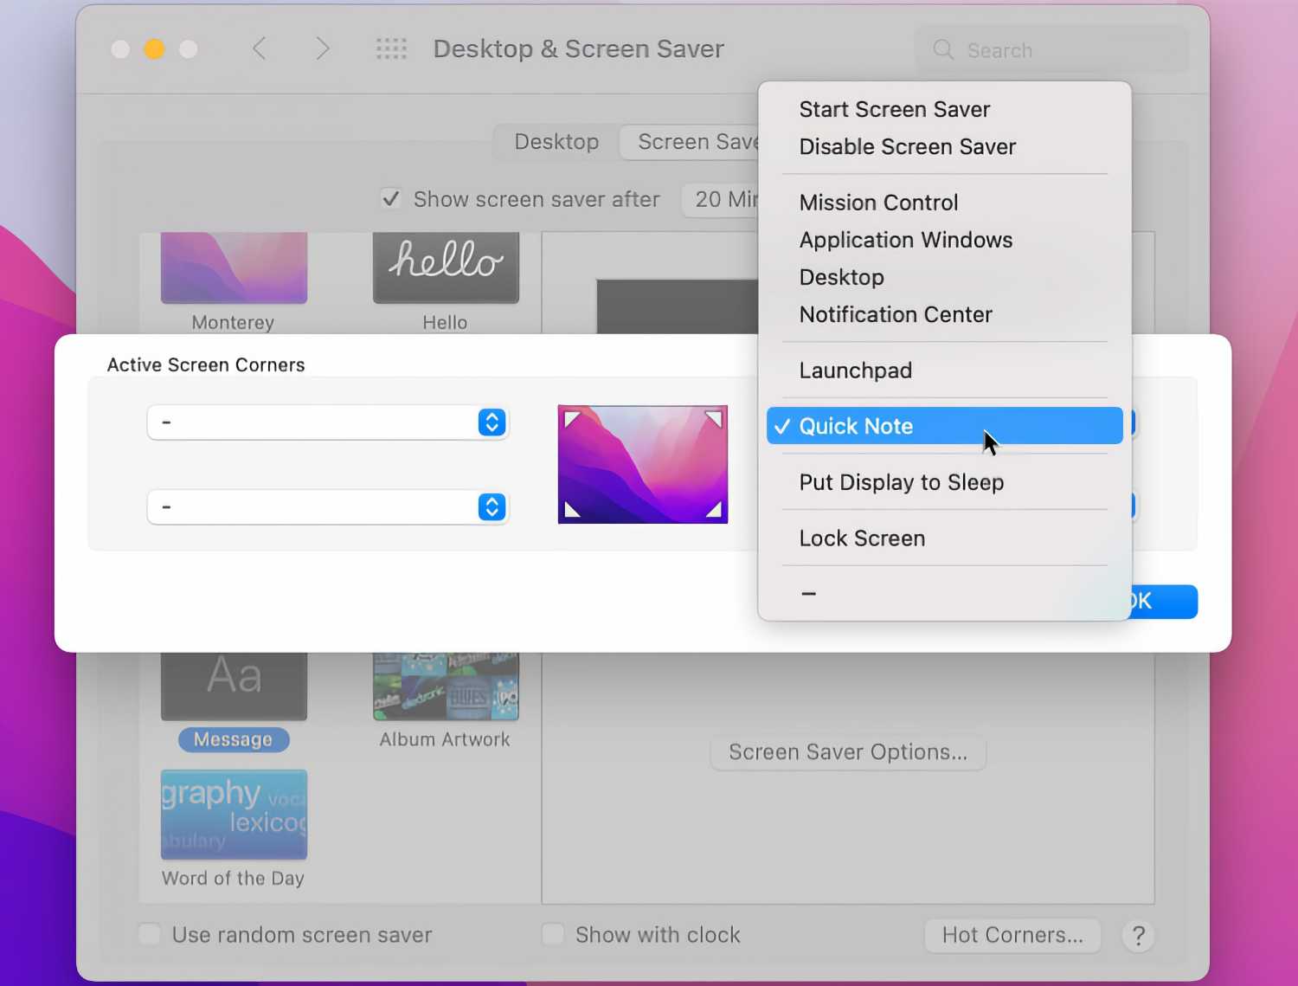Select the Hello screen saver thumbnail
Image resolution: width=1298 pixels, height=986 pixels.
coord(446,267)
